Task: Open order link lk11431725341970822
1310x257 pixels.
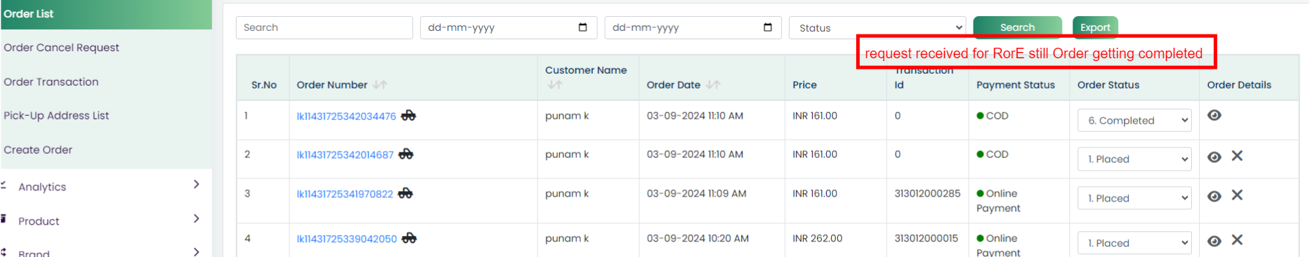Action: (345, 194)
